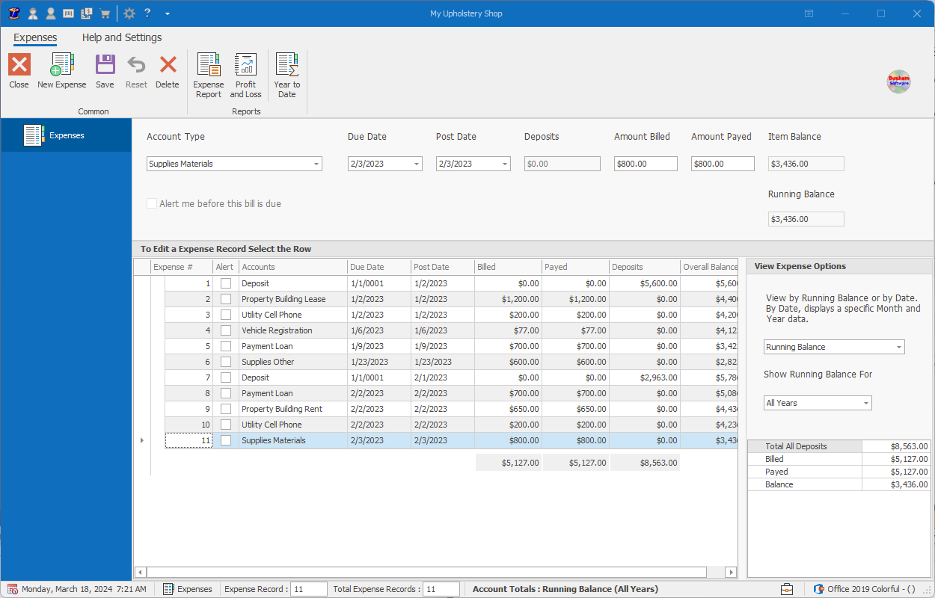The height and width of the screenshot is (598, 935).
Task: Enable 'Alert me before this bill is due'
Action: [152, 203]
